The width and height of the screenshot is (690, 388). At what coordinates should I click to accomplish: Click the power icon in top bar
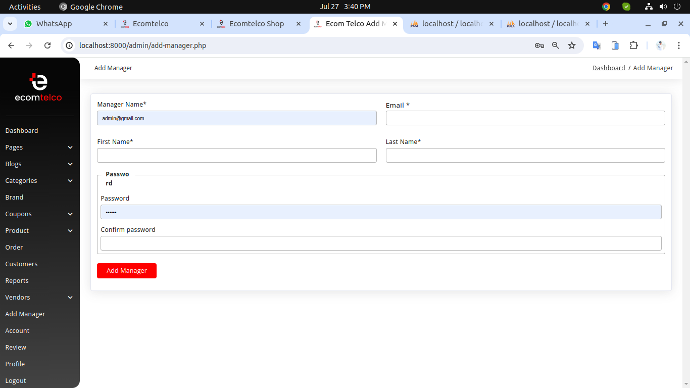677,7
